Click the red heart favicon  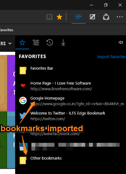tap(23, 85)
